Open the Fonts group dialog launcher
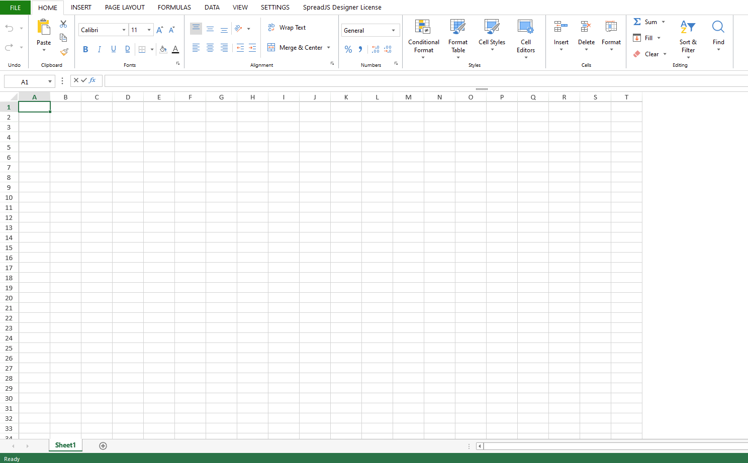Viewport: 748px width, 463px height. point(178,63)
